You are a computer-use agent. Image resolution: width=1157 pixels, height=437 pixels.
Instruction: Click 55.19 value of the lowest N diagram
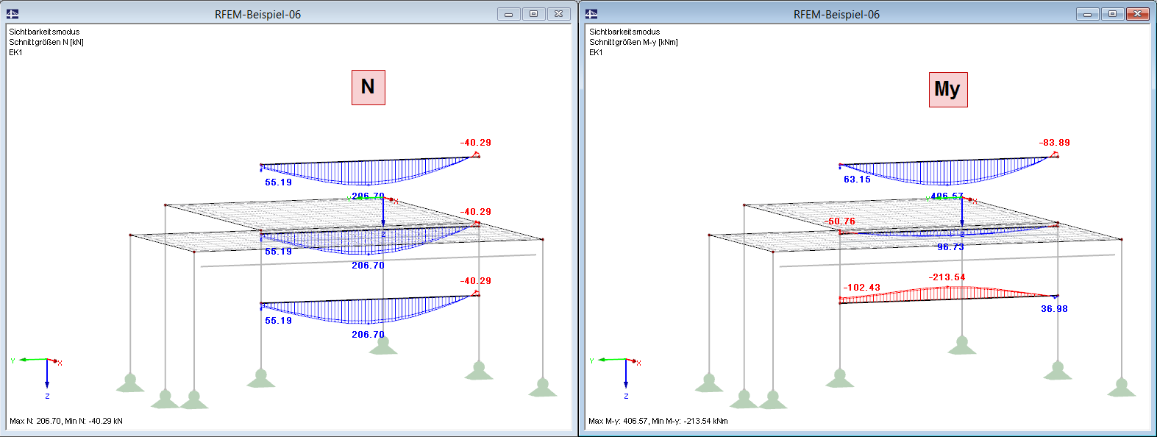click(278, 321)
